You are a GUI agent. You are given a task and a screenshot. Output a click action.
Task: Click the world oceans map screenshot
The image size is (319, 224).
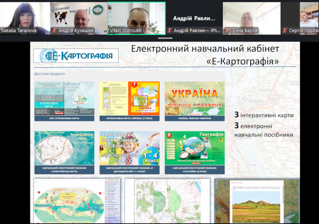click(x=77, y=201)
